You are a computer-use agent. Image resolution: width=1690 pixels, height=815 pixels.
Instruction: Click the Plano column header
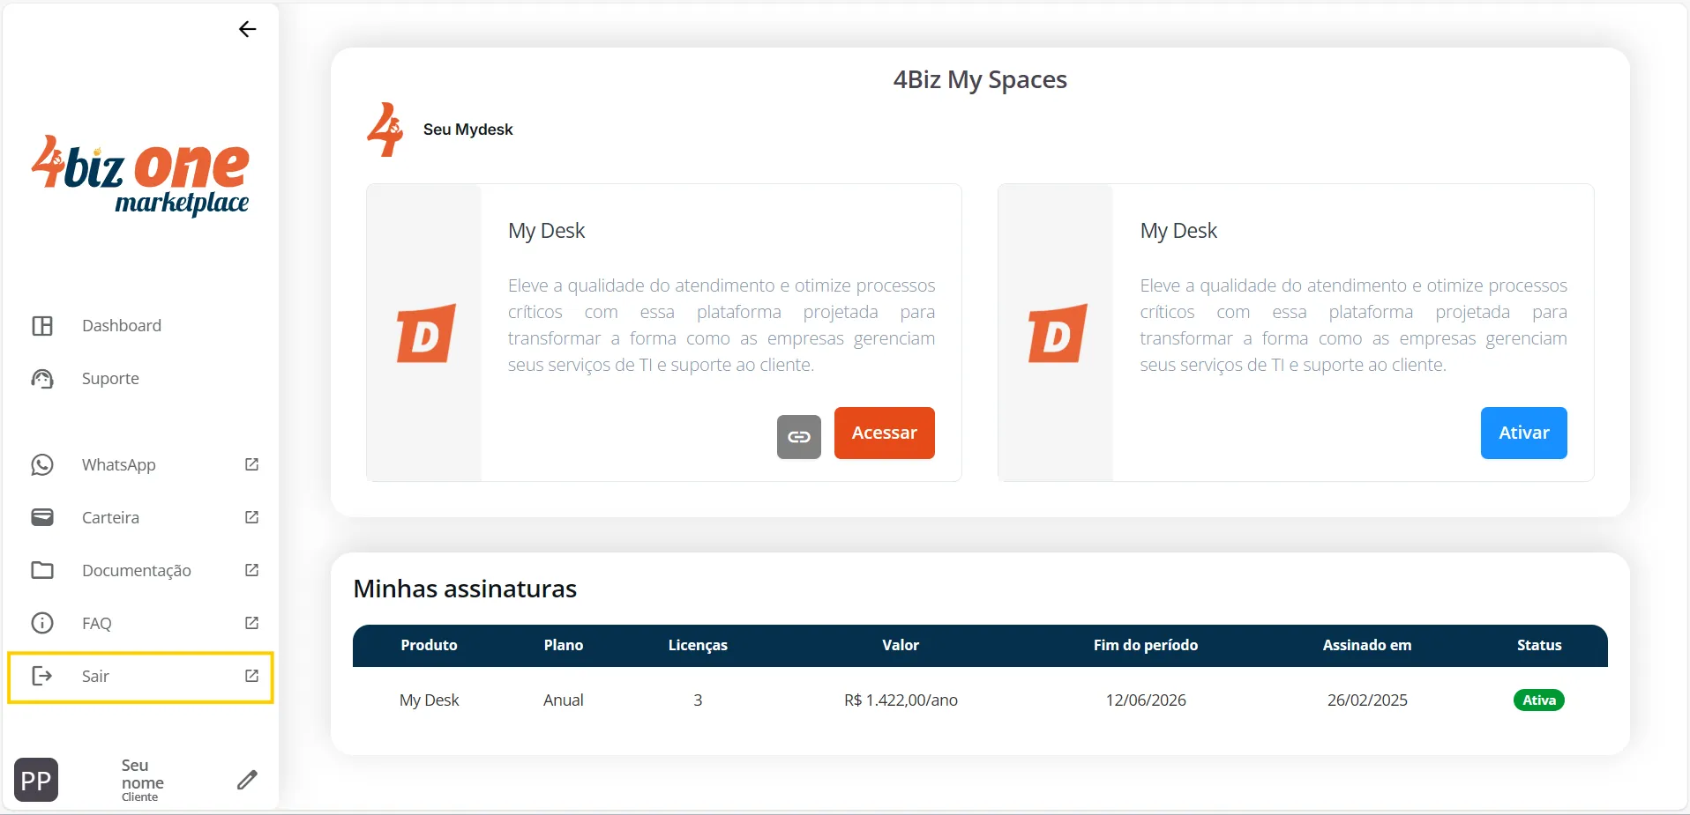tap(564, 645)
